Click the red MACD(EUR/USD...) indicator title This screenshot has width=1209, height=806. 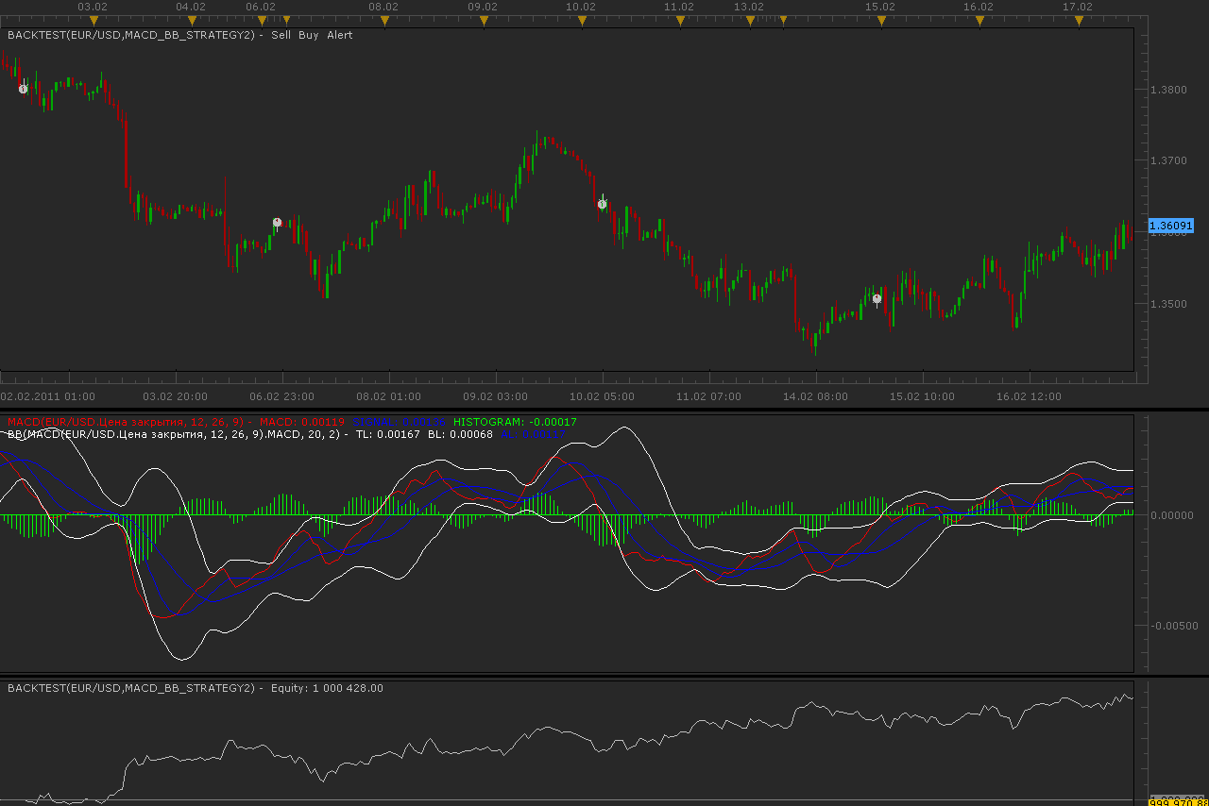[126, 422]
